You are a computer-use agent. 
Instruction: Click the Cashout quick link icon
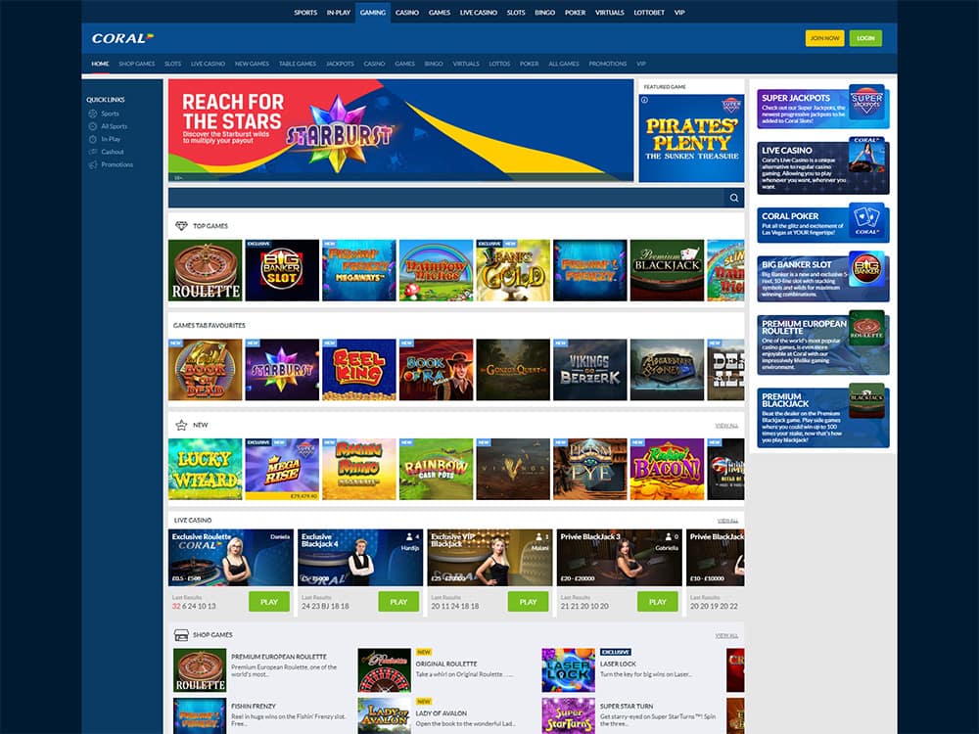click(93, 152)
